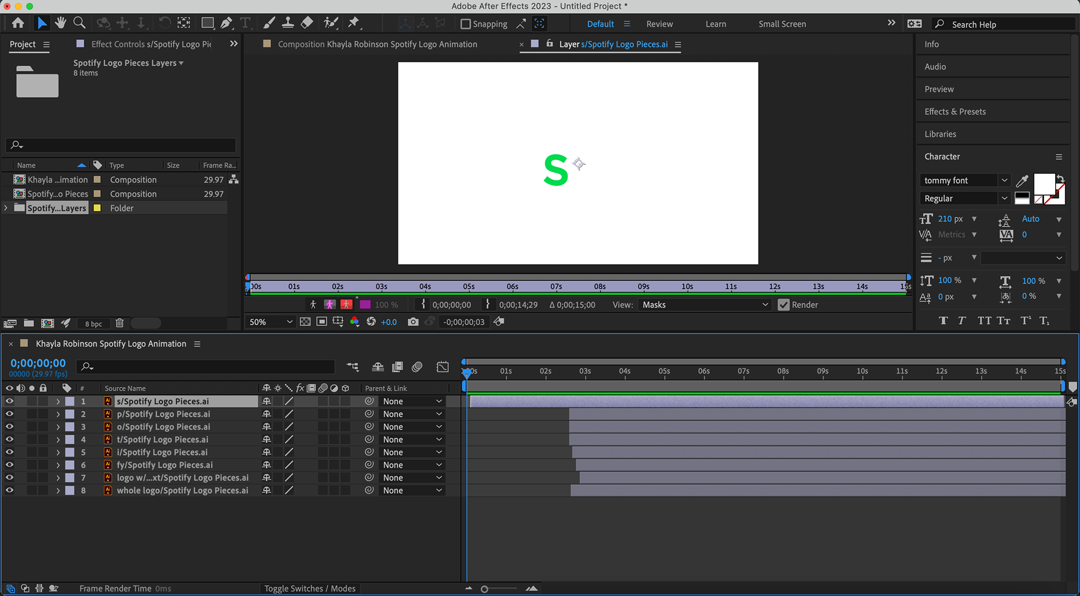Select the Zoom magnifier tool
1080x596 pixels.
pos(80,23)
